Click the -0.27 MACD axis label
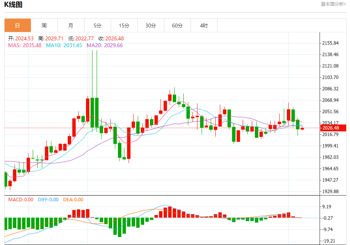The height and width of the screenshot is (245, 350). [328, 218]
